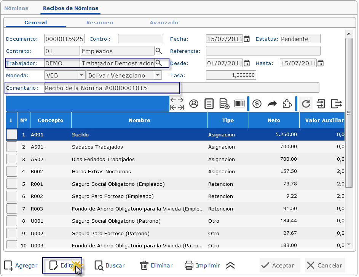Click the refresh arrow icon
This screenshot has width=359, height=277.
(306, 104)
